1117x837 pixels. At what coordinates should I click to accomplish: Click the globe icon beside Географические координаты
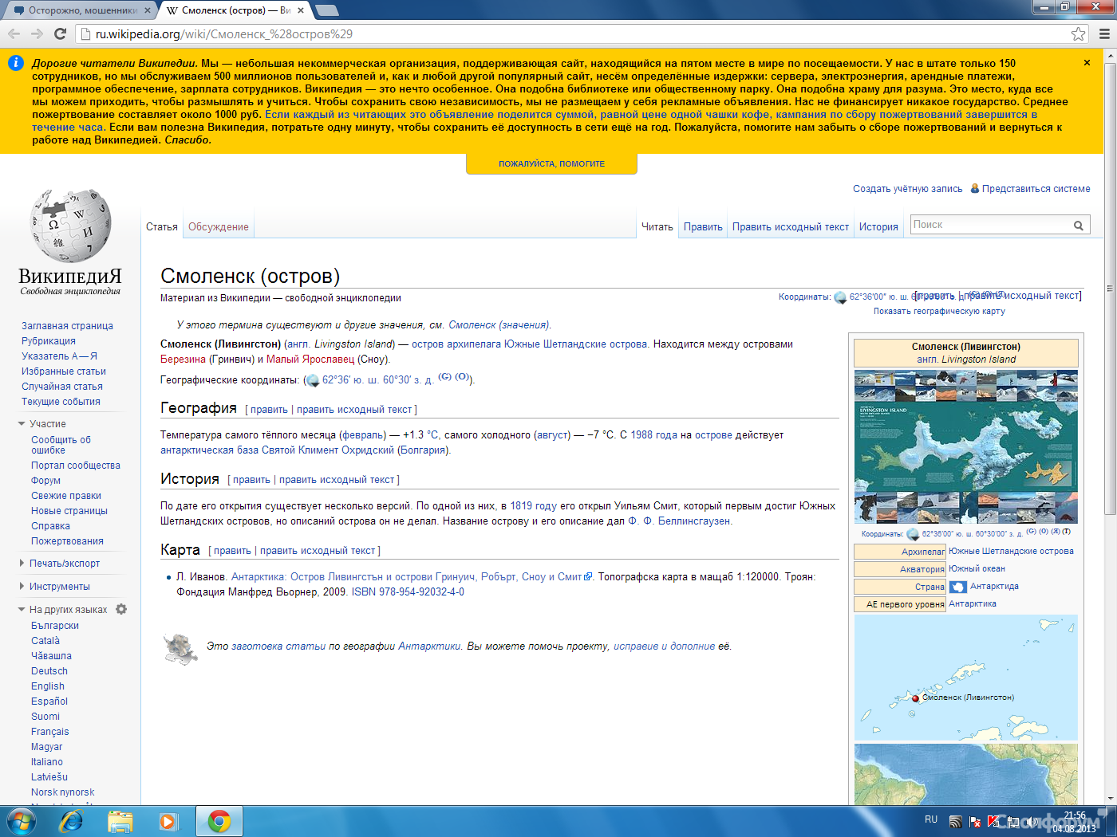313,380
